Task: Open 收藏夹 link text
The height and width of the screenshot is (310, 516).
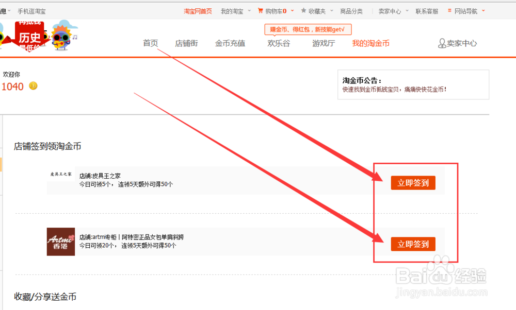Action: (x=317, y=11)
